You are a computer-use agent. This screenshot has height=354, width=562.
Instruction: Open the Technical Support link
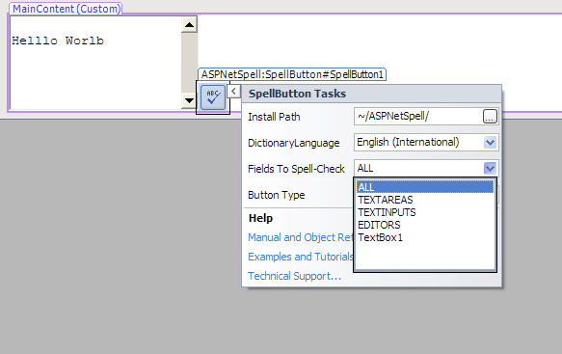click(x=294, y=276)
